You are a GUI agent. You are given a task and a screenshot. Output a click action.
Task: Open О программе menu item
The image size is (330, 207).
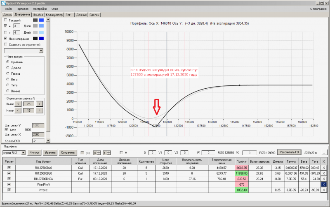click(x=318, y=9)
